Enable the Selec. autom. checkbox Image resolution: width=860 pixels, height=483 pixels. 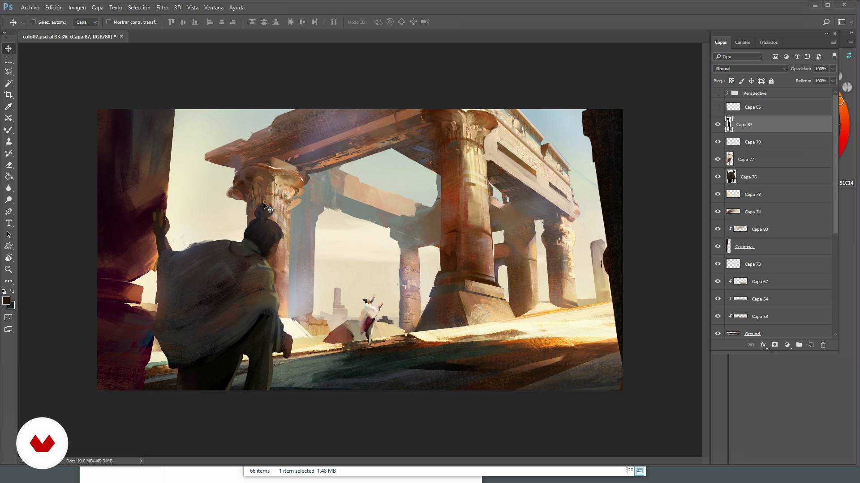[33, 22]
